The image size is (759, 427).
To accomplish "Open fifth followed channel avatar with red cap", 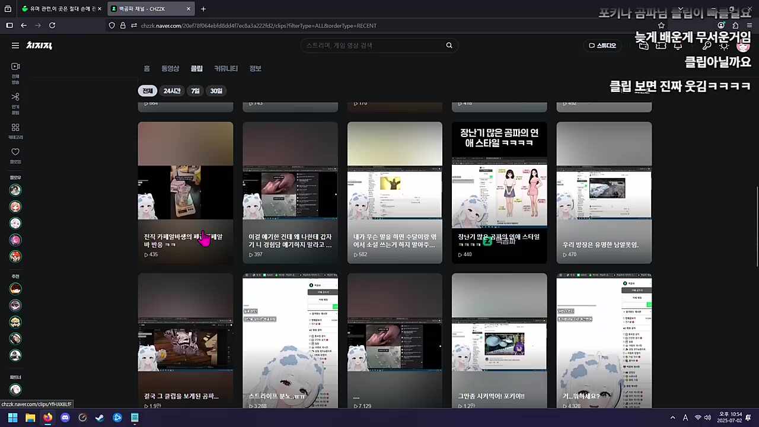I will [15, 257].
